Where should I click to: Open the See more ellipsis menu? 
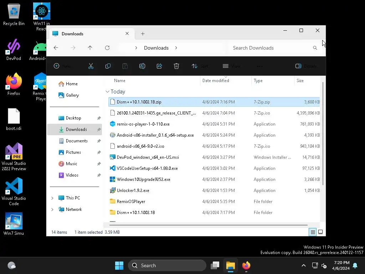[259, 66]
